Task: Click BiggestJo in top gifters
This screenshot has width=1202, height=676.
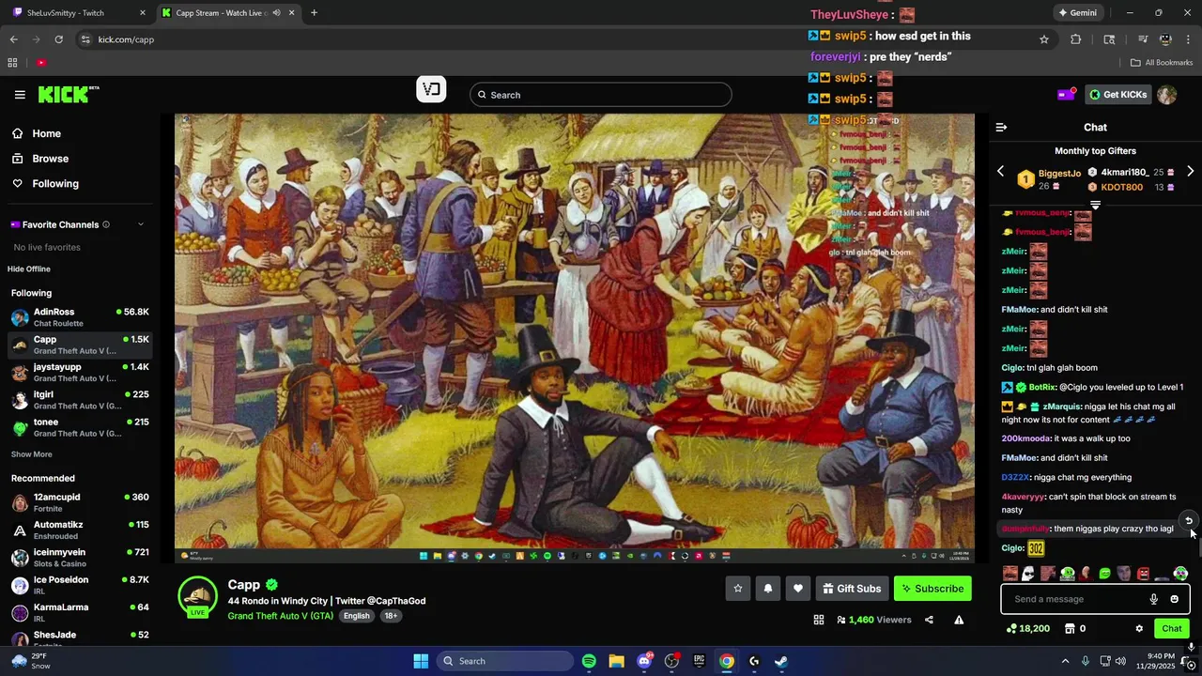Action: pos(1059,174)
